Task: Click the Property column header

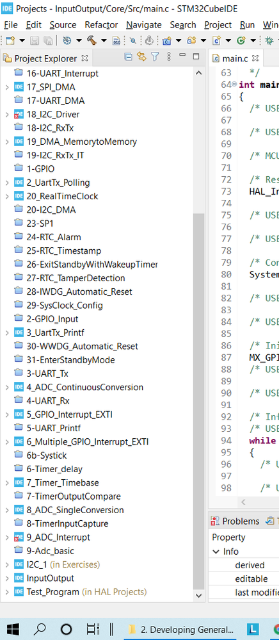Action: click(229, 537)
